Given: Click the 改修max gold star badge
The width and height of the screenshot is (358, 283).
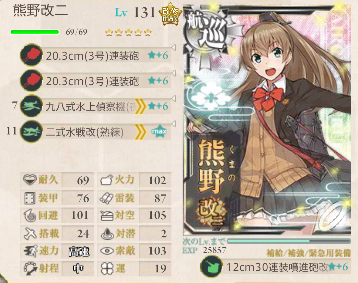Looking at the screenshot, I should coord(170,14).
